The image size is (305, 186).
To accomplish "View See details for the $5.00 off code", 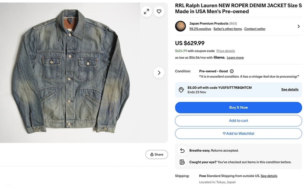I will [x=290, y=89].
